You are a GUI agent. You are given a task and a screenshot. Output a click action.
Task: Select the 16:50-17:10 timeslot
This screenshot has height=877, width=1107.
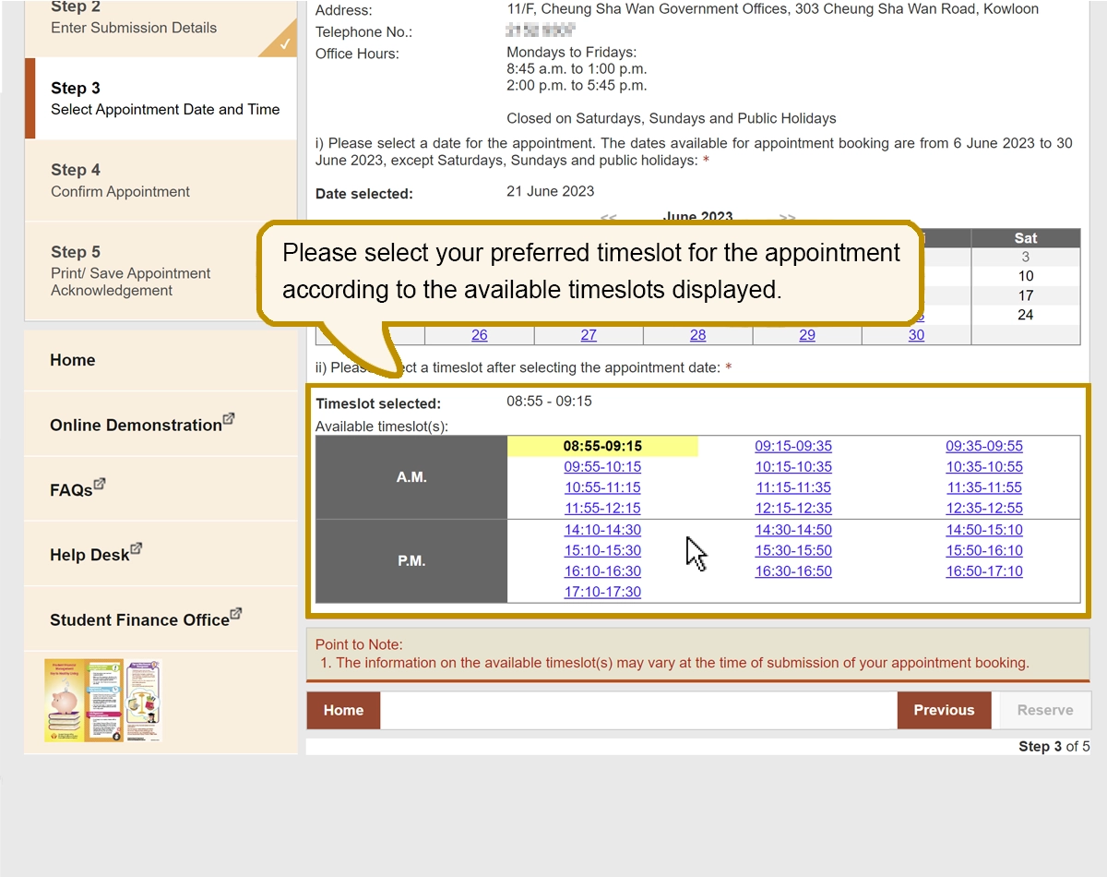point(984,571)
